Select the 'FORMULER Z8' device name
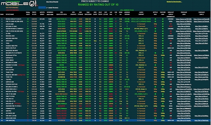The image size is (211, 125). pos(10,109)
